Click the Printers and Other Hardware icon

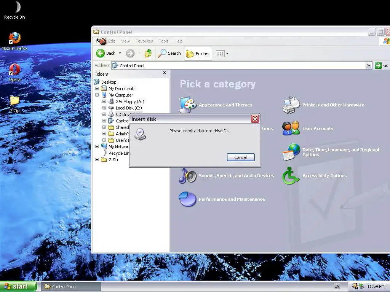(291, 105)
